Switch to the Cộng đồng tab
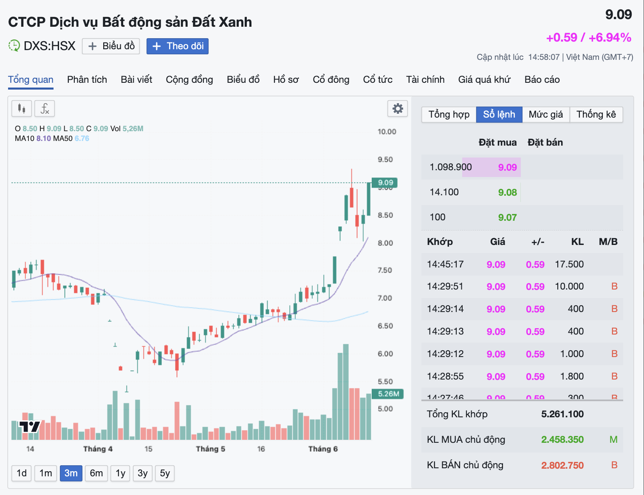Viewport: 644px width, 495px height. tap(189, 80)
